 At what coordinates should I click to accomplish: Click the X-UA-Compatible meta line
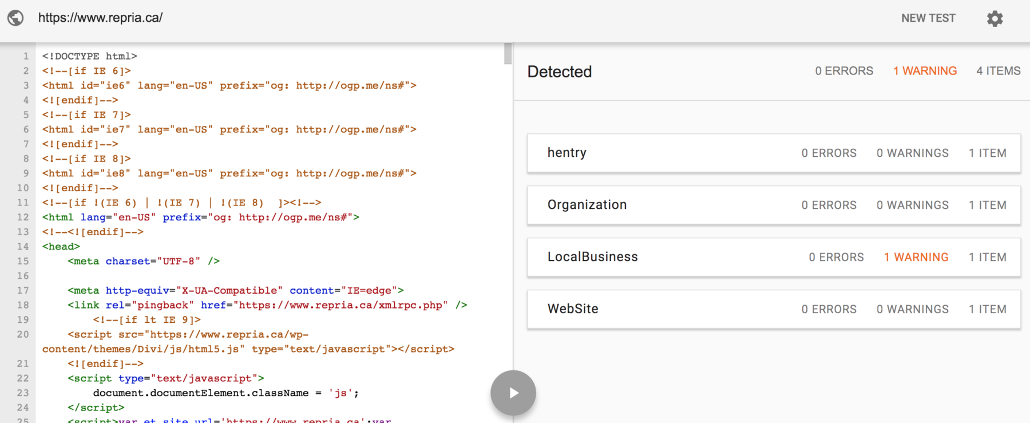(236, 291)
